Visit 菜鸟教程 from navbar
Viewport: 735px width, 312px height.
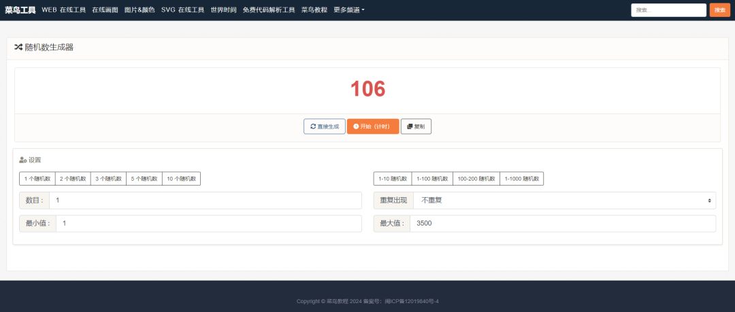pyautogui.click(x=314, y=10)
